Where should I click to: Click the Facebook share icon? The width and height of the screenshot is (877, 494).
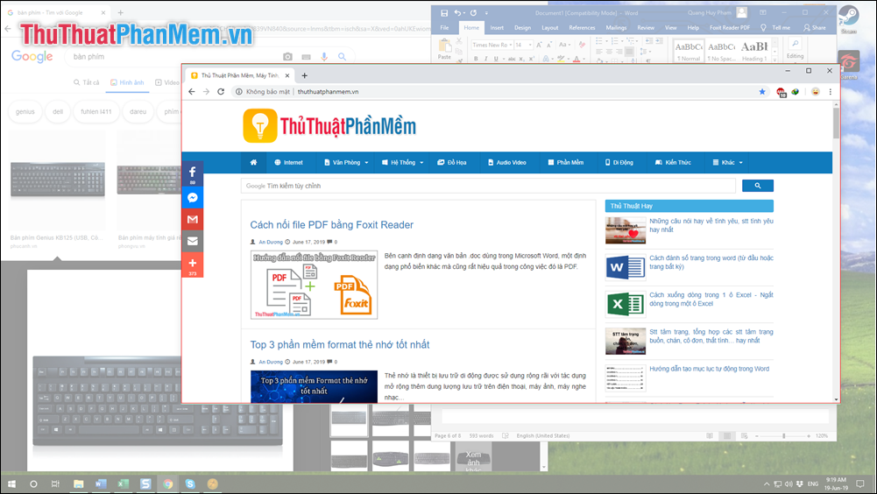coord(192,173)
